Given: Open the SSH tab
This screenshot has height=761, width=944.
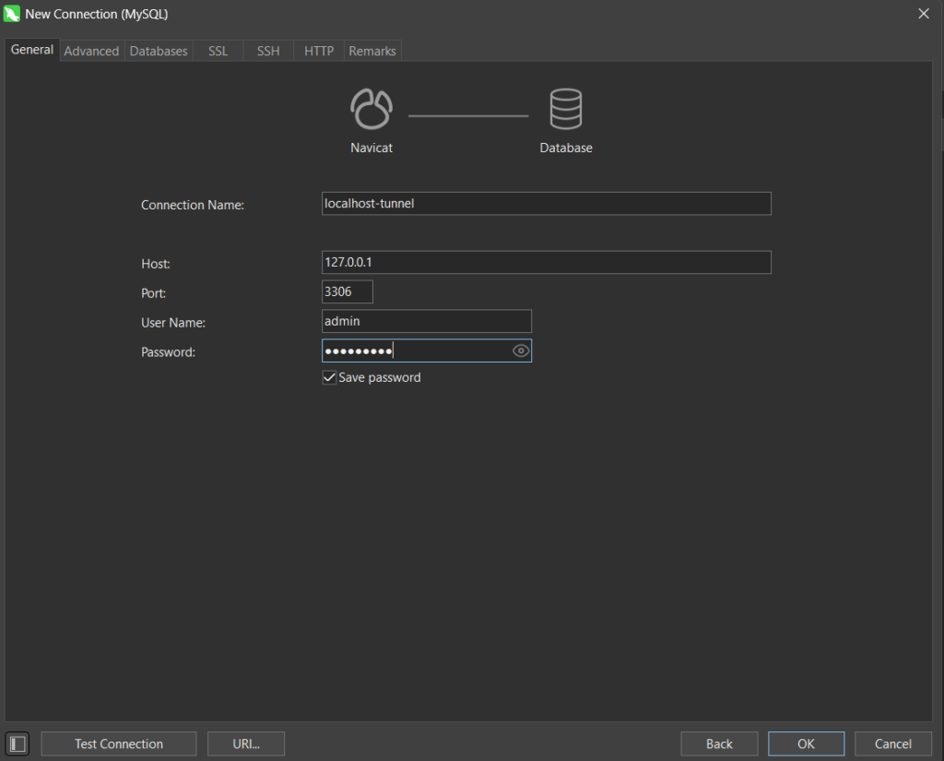Looking at the screenshot, I should (x=268, y=51).
